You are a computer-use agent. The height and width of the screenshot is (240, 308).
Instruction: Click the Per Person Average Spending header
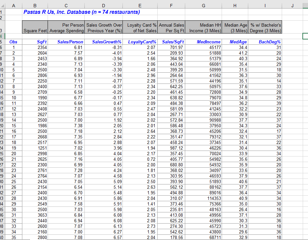[66, 27]
